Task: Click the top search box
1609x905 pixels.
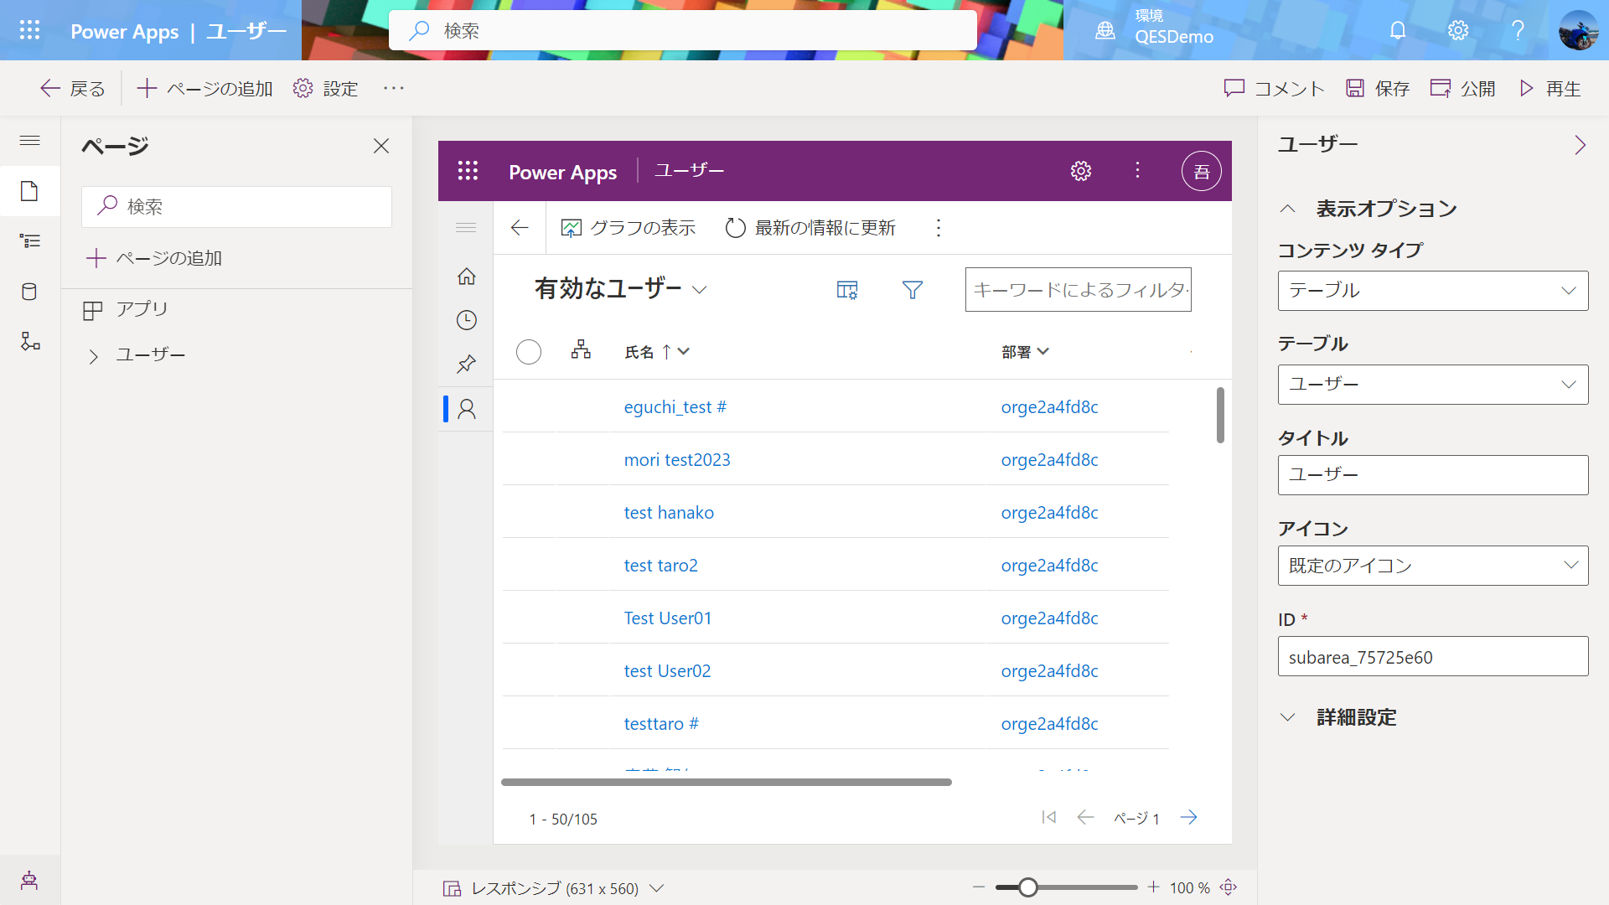Action: point(683,31)
